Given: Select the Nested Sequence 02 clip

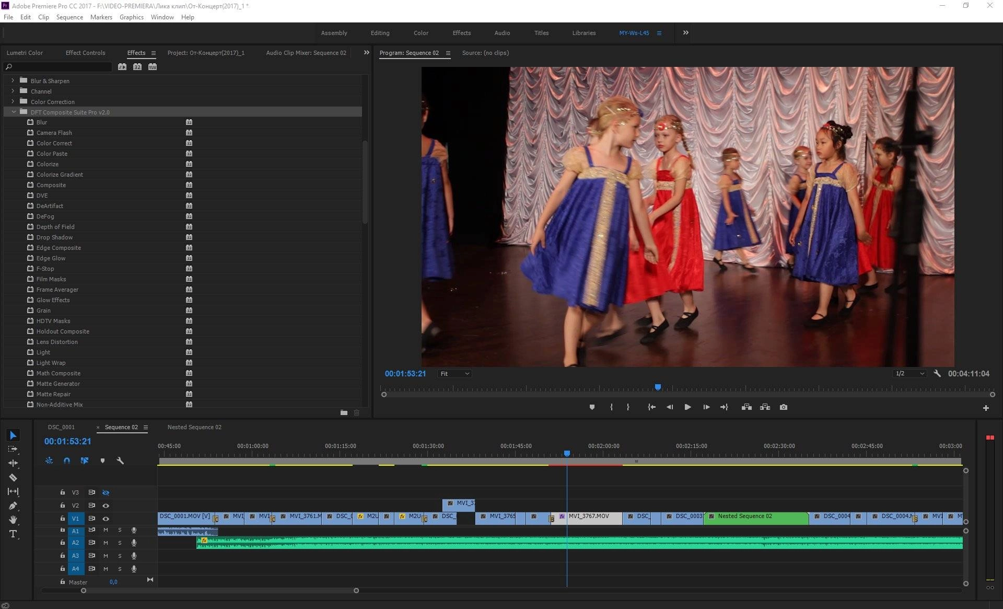Looking at the screenshot, I should click(x=756, y=518).
